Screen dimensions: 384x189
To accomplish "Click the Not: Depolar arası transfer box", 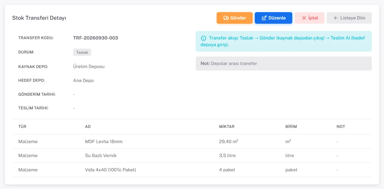I will tap(284, 64).
